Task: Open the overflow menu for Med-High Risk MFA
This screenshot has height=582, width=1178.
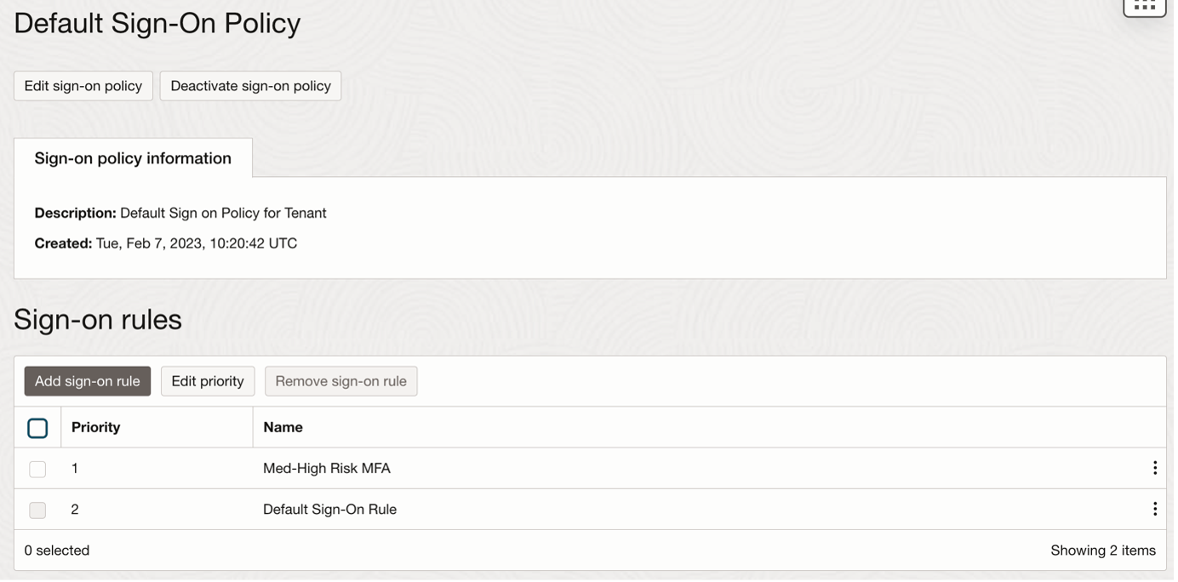Action: tap(1154, 468)
